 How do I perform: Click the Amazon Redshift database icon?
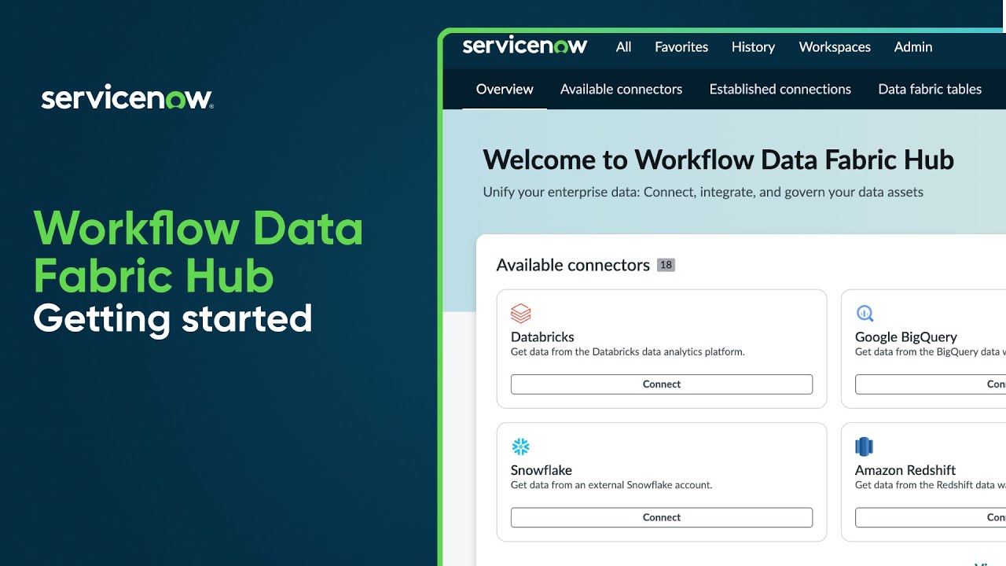[x=865, y=446]
